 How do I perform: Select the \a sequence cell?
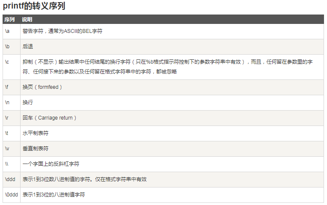point(12,32)
